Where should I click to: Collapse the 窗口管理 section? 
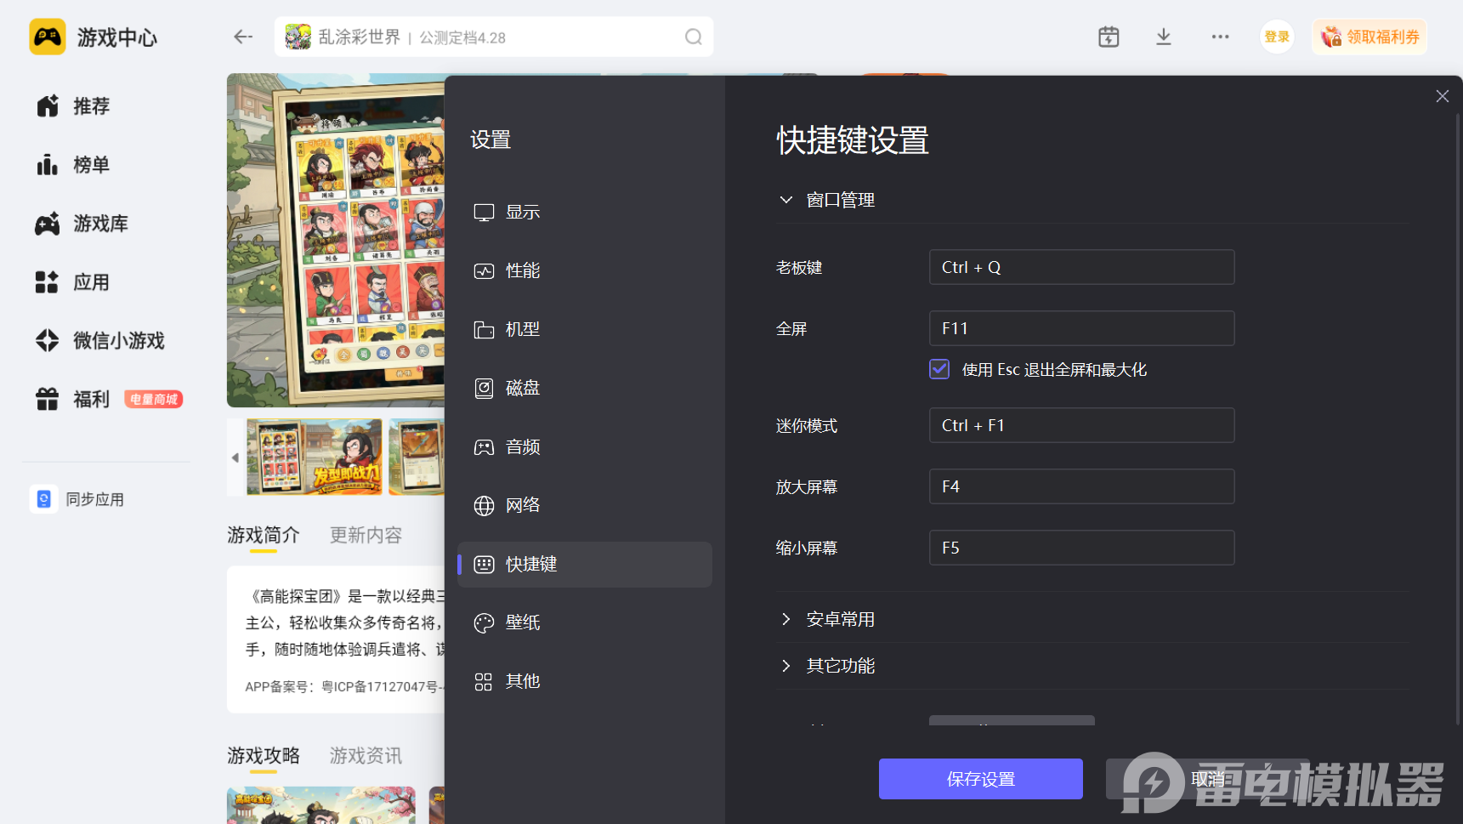point(786,200)
